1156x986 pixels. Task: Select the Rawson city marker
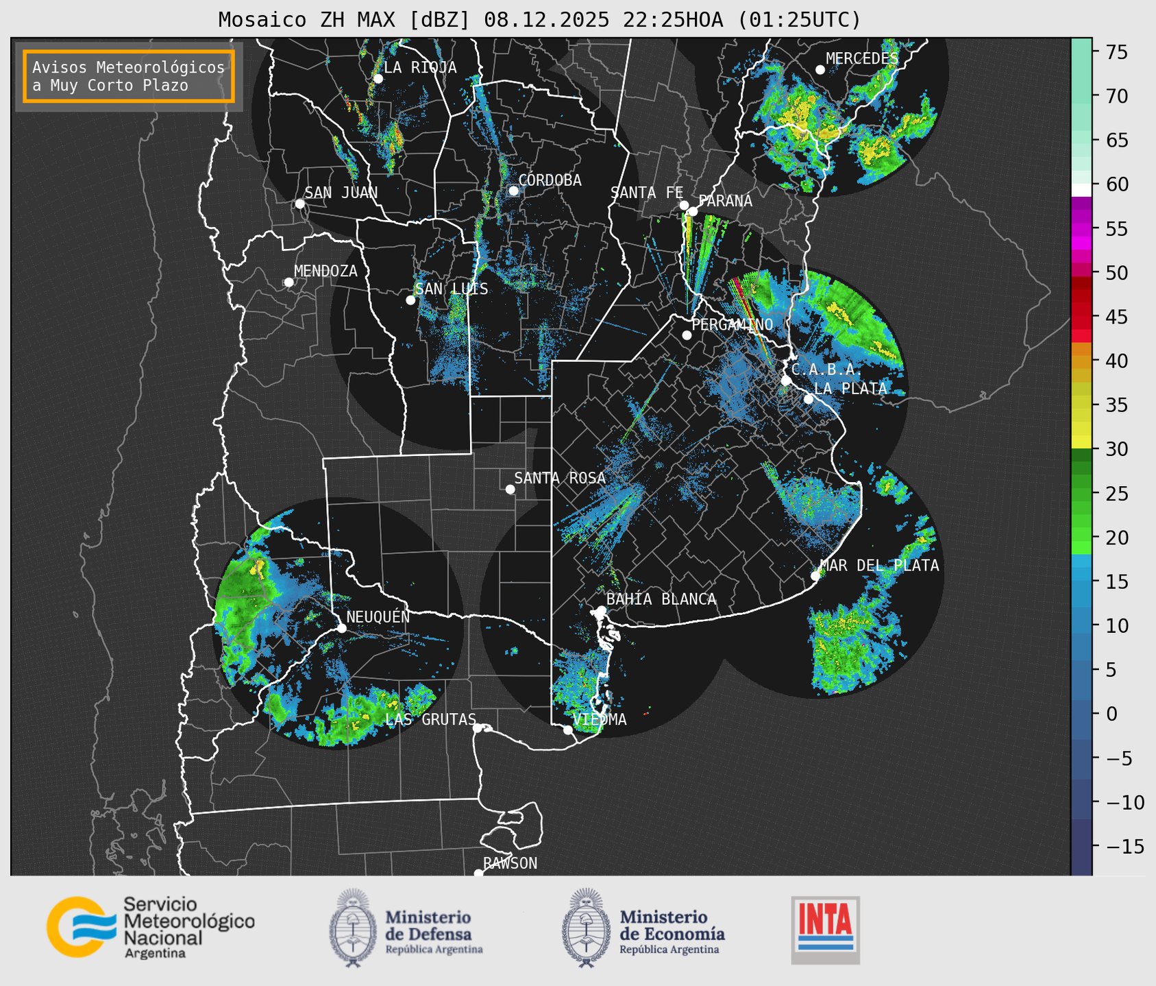coord(478,874)
